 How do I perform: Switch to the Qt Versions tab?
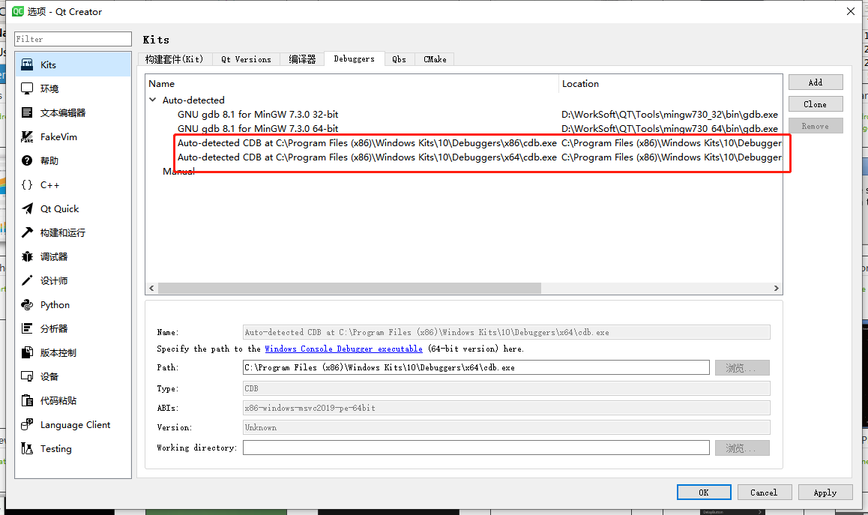pos(247,59)
